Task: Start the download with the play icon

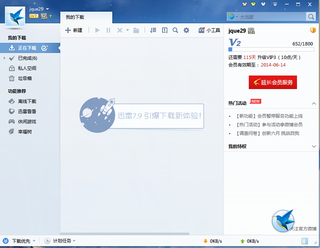Action: tap(97, 30)
